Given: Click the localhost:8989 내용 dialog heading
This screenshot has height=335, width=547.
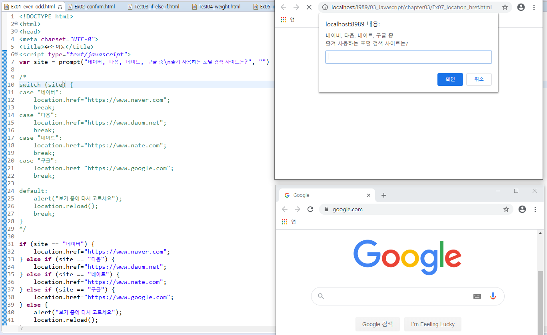Looking at the screenshot, I should (353, 24).
